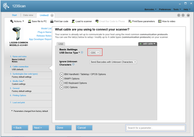Open Print/Save parameters
The height and width of the screenshot is (137, 194).
(130, 21)
